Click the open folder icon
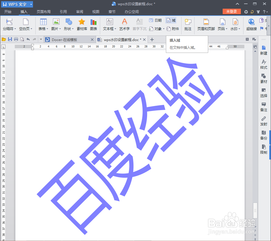 tap(4, 40)
